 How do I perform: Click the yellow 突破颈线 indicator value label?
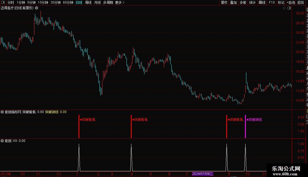point(56,112)
